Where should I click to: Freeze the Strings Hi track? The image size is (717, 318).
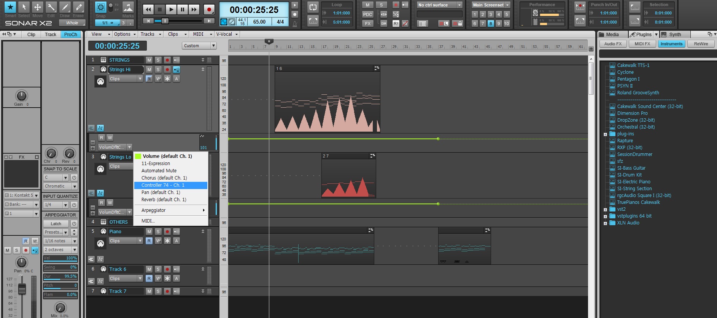point(167,79)
